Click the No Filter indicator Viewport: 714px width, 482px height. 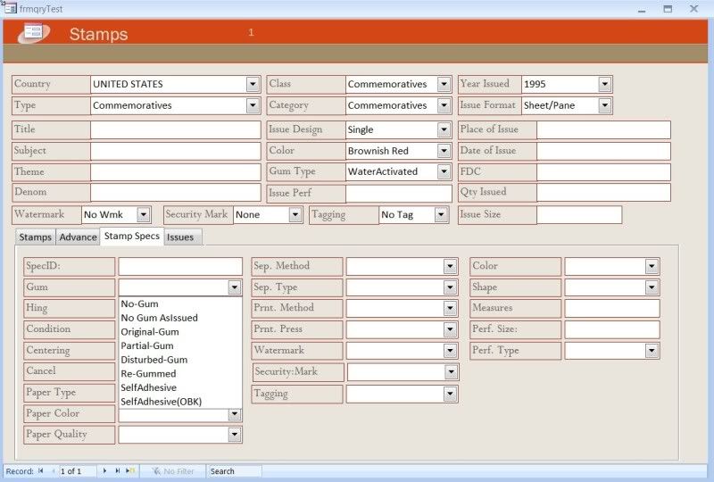[173, 471]
